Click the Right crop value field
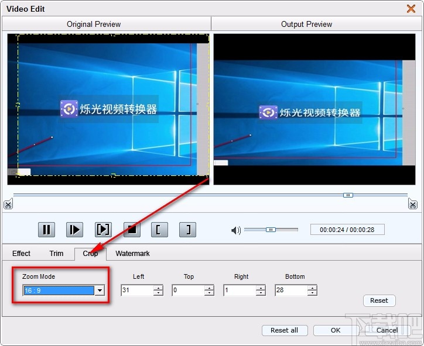The image size is (424, 346). click(x=240, y=290)
